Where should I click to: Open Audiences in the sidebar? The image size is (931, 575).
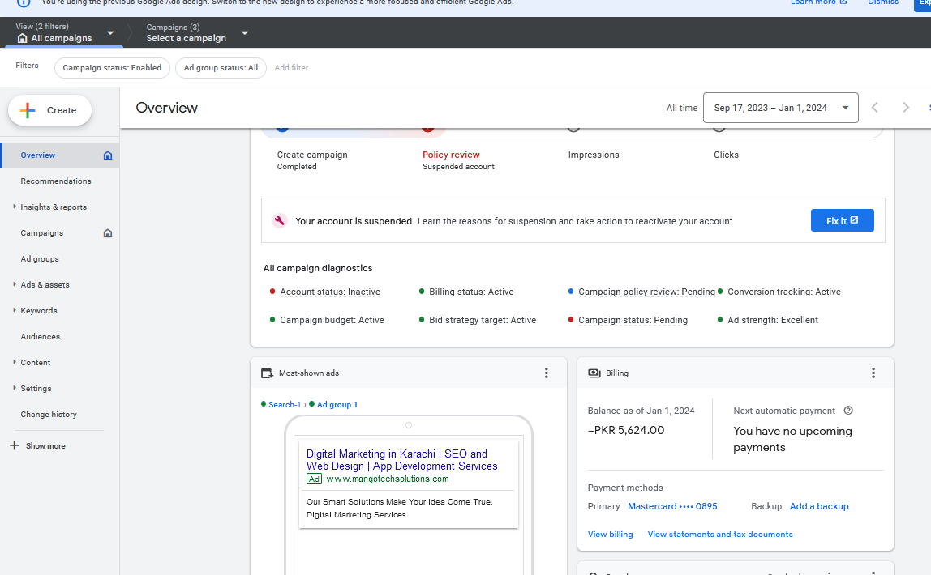pos(41,337)
